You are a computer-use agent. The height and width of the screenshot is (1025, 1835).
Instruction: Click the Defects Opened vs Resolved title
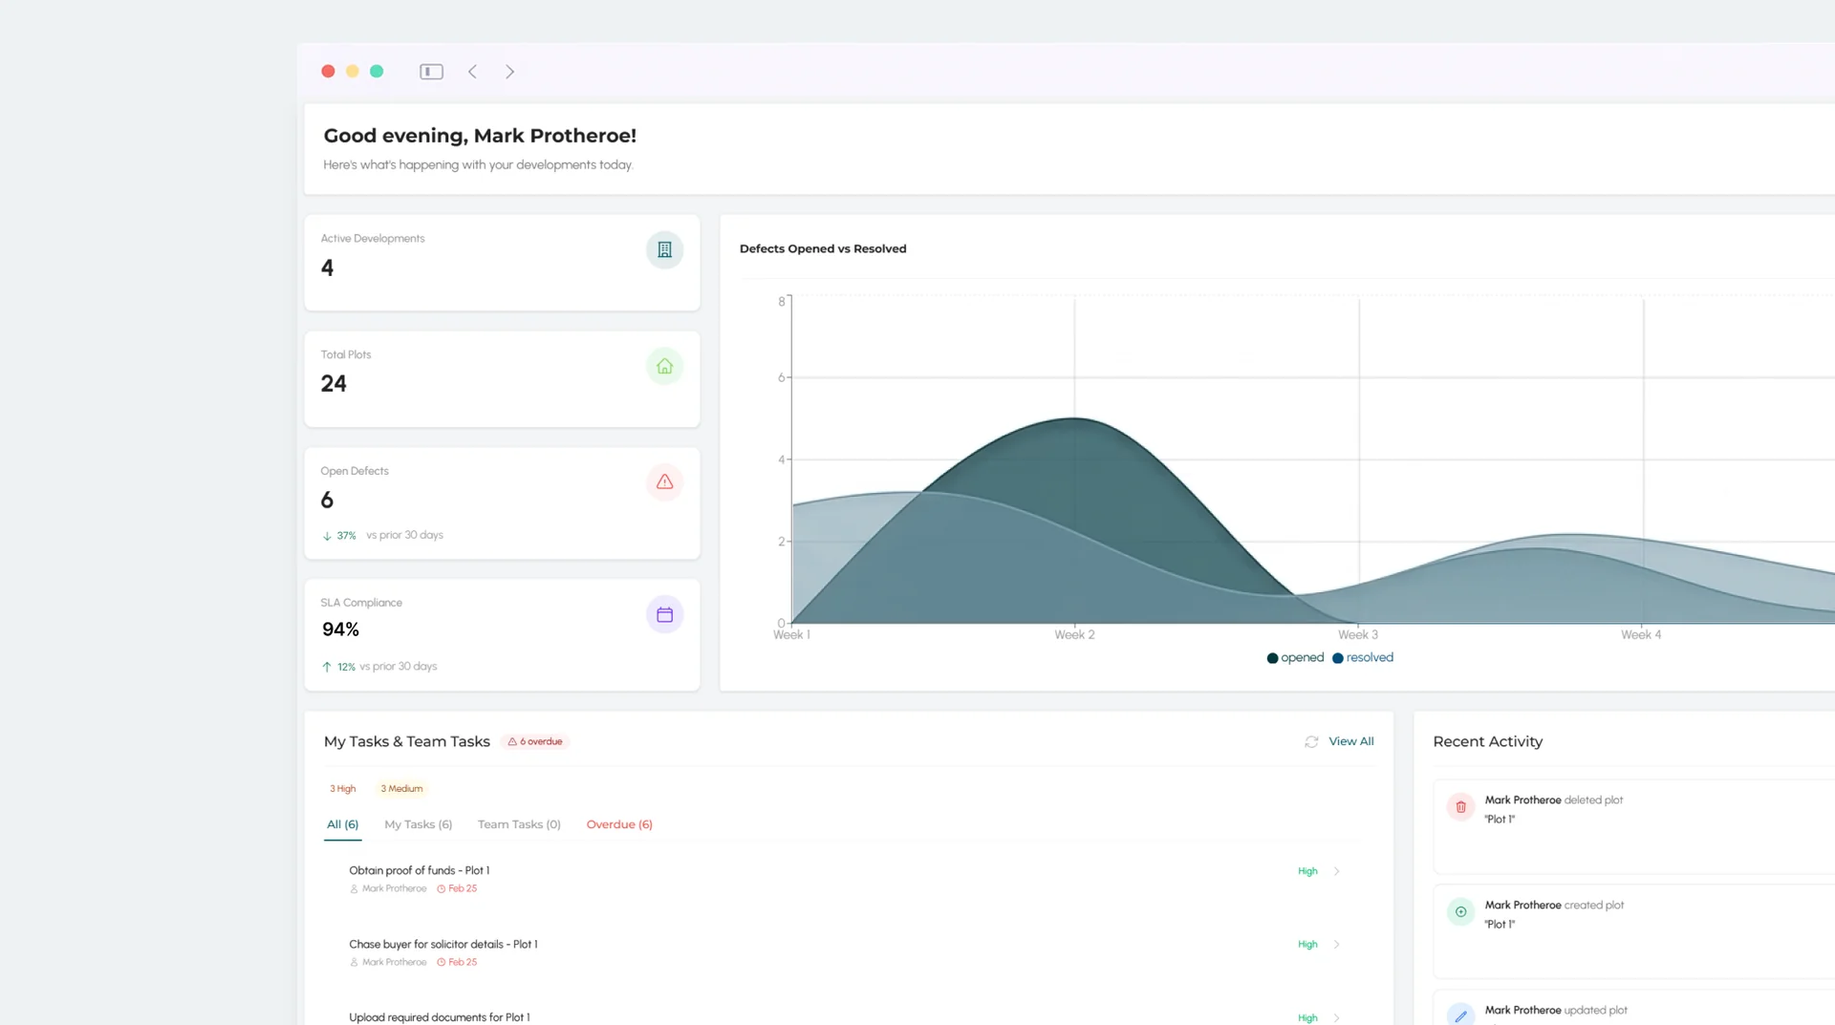(x=823, y=249)
